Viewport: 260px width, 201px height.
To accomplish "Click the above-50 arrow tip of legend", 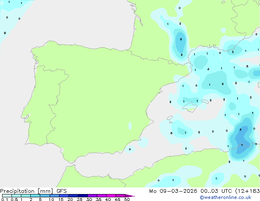I will click(x=130, y=196).
